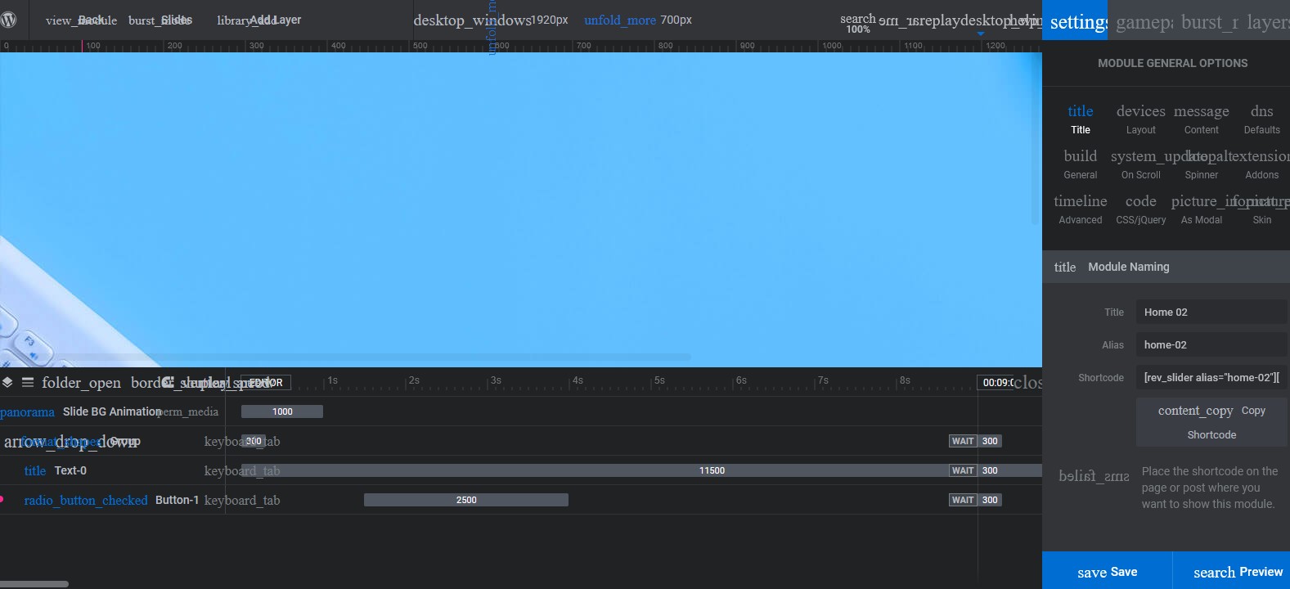The width and height of the screenshot is (1290, 589).
Task: Open the slider Preview
Action: click(1232, 572)
